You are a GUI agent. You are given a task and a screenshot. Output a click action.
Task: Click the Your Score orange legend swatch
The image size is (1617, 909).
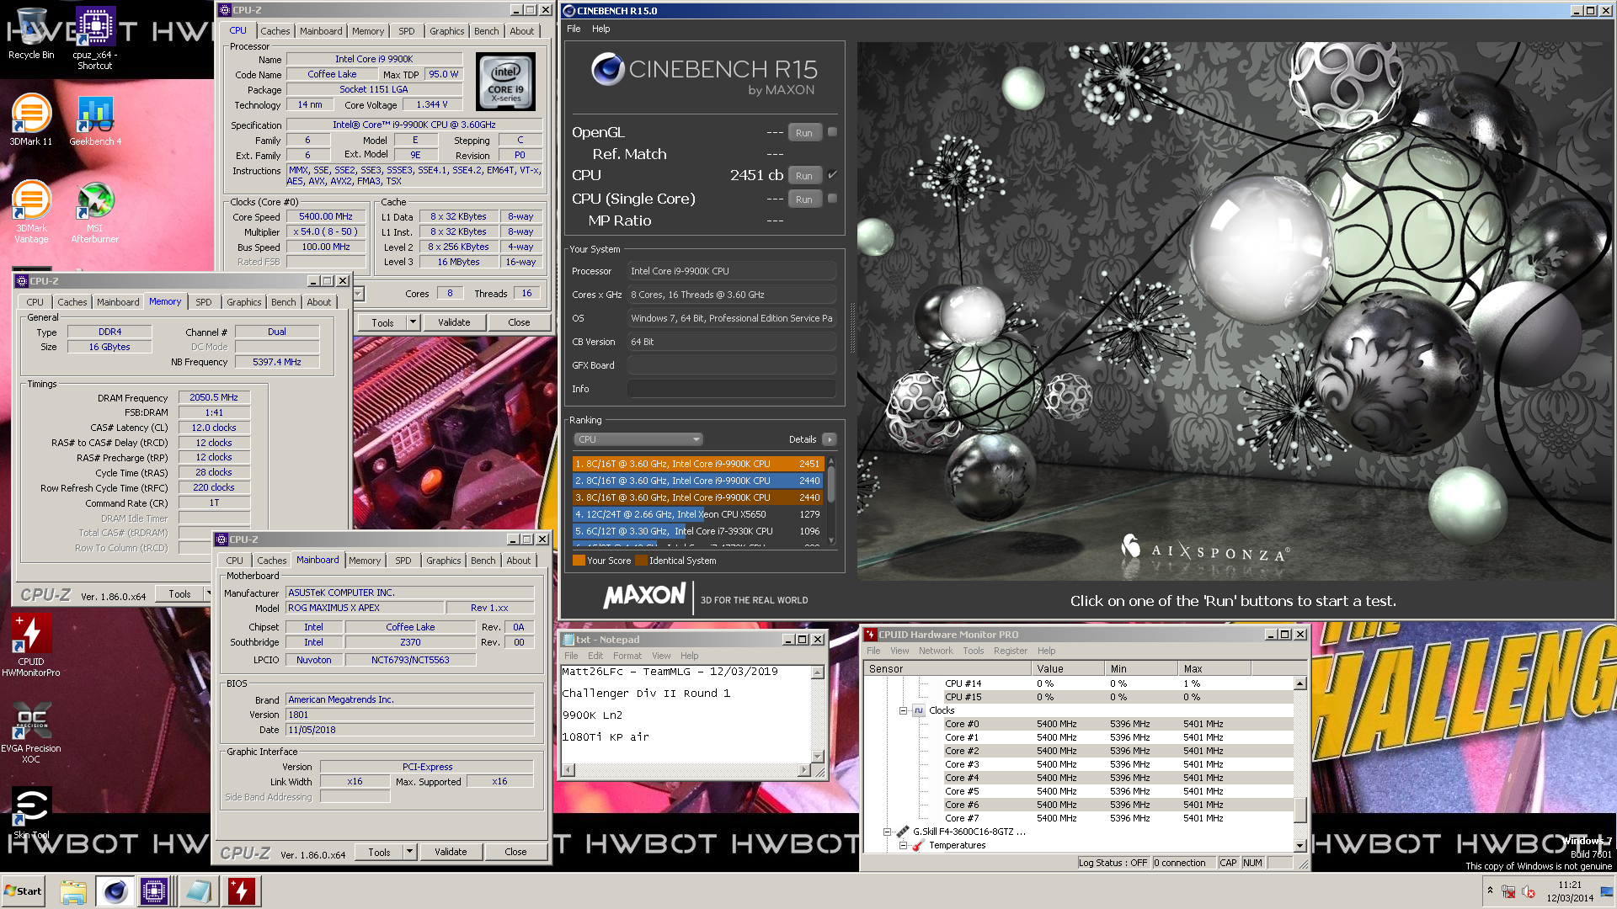pyautogui.click(x=579, y=561)
